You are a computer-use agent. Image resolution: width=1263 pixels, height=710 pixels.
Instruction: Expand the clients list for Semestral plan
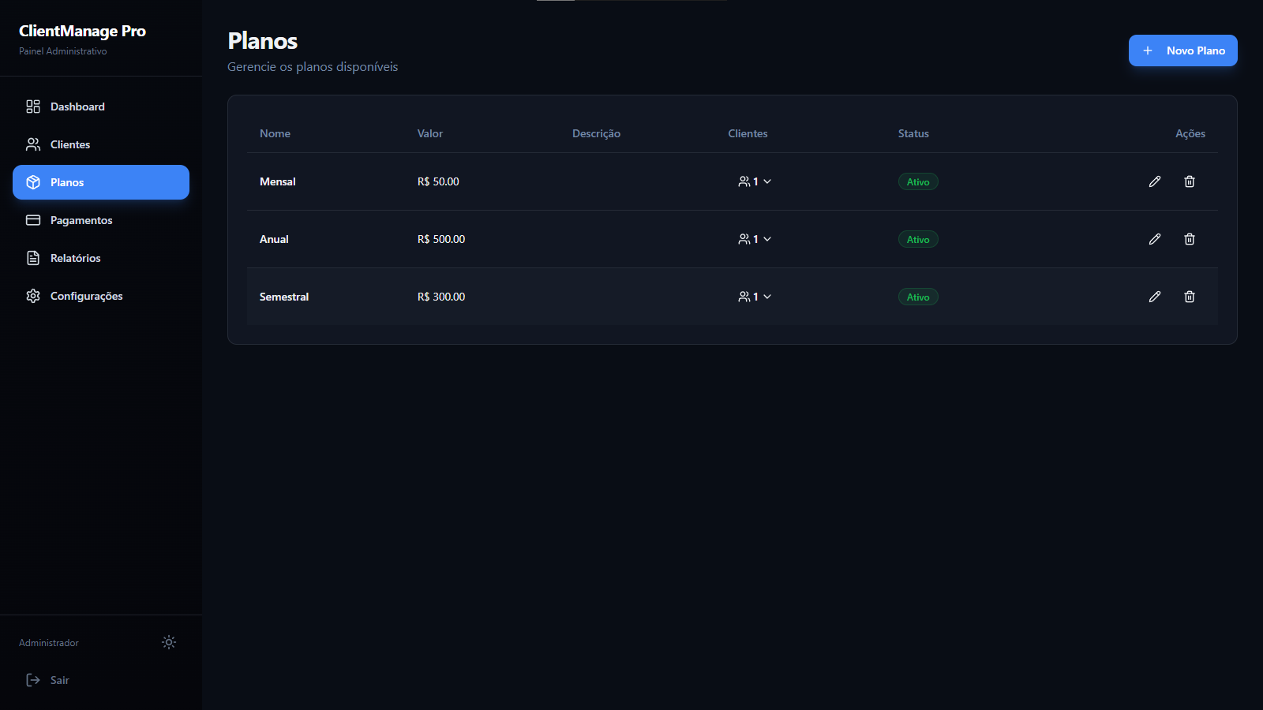tap(755, 297)
